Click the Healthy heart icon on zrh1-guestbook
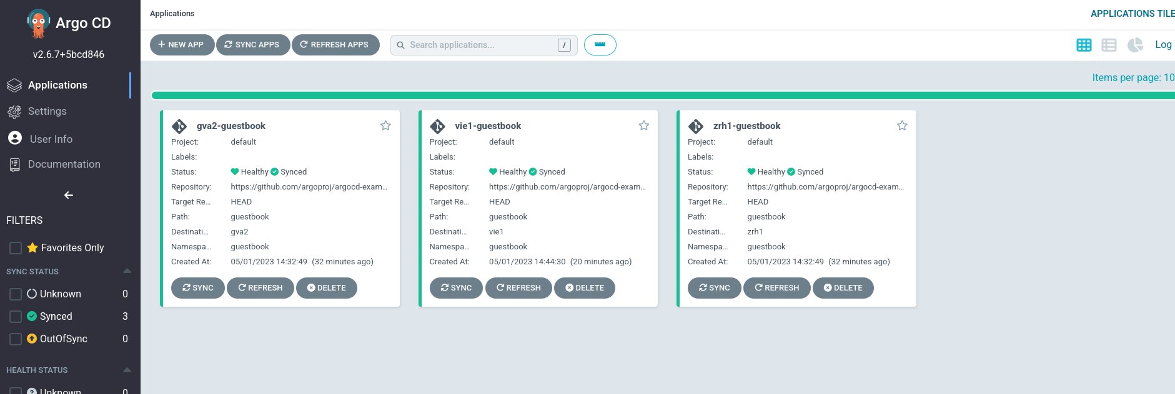The height and width of the screenshot is (394, 1175). [x=751, y=172]
